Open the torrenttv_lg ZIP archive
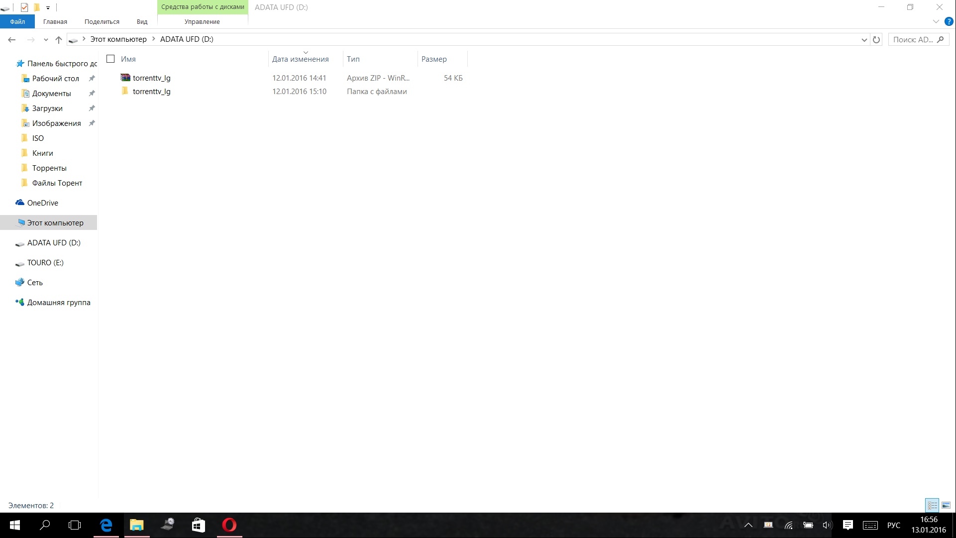 pos(151,78)
